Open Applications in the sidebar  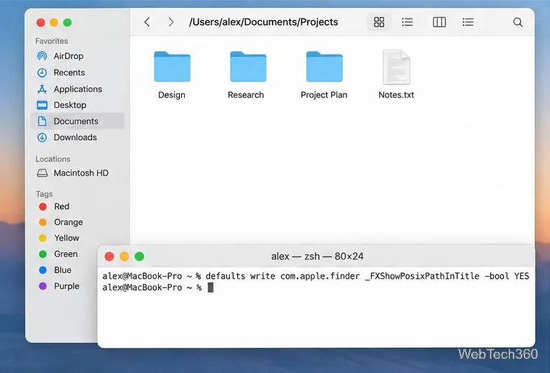pyautogui.click(x=78, y=89)
